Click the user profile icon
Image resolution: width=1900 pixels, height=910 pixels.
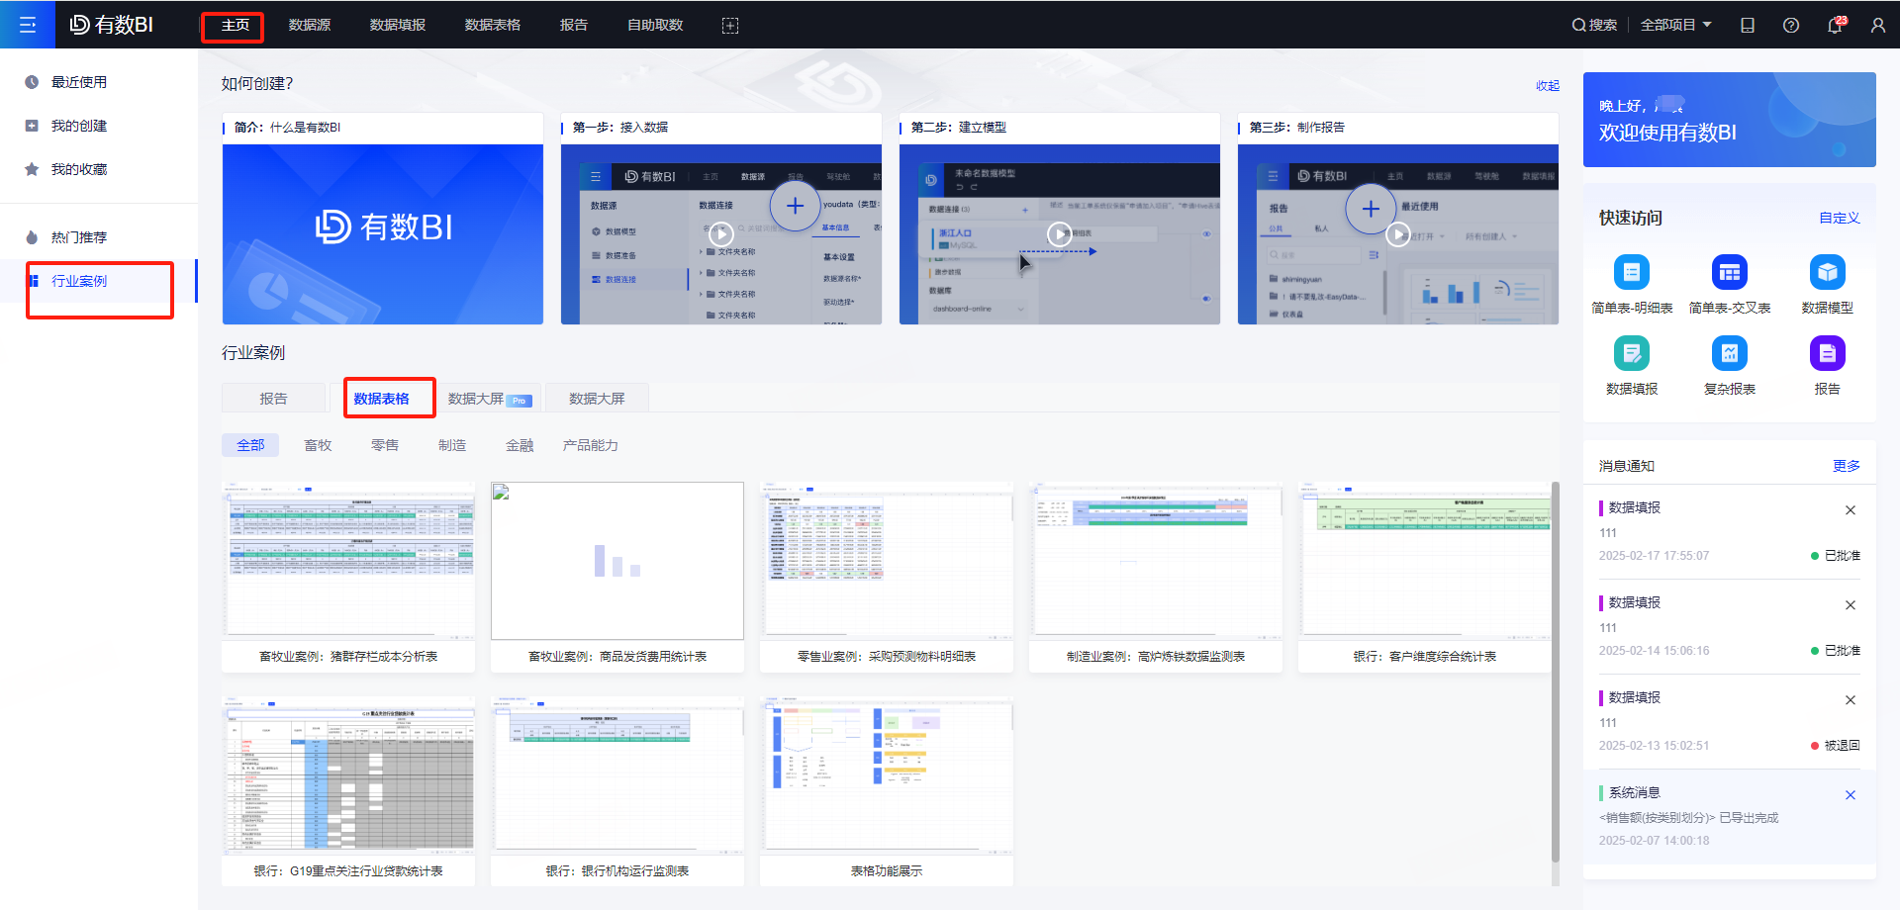tap(1877, 26)
